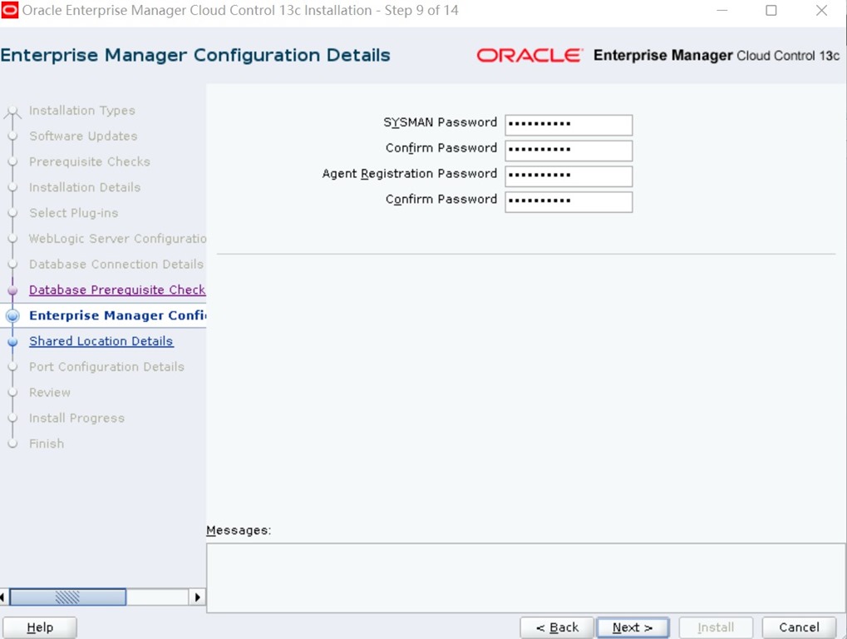This screenshot has width=847, height=639.
Task: Click the disabled Install button
Action: 716,627
